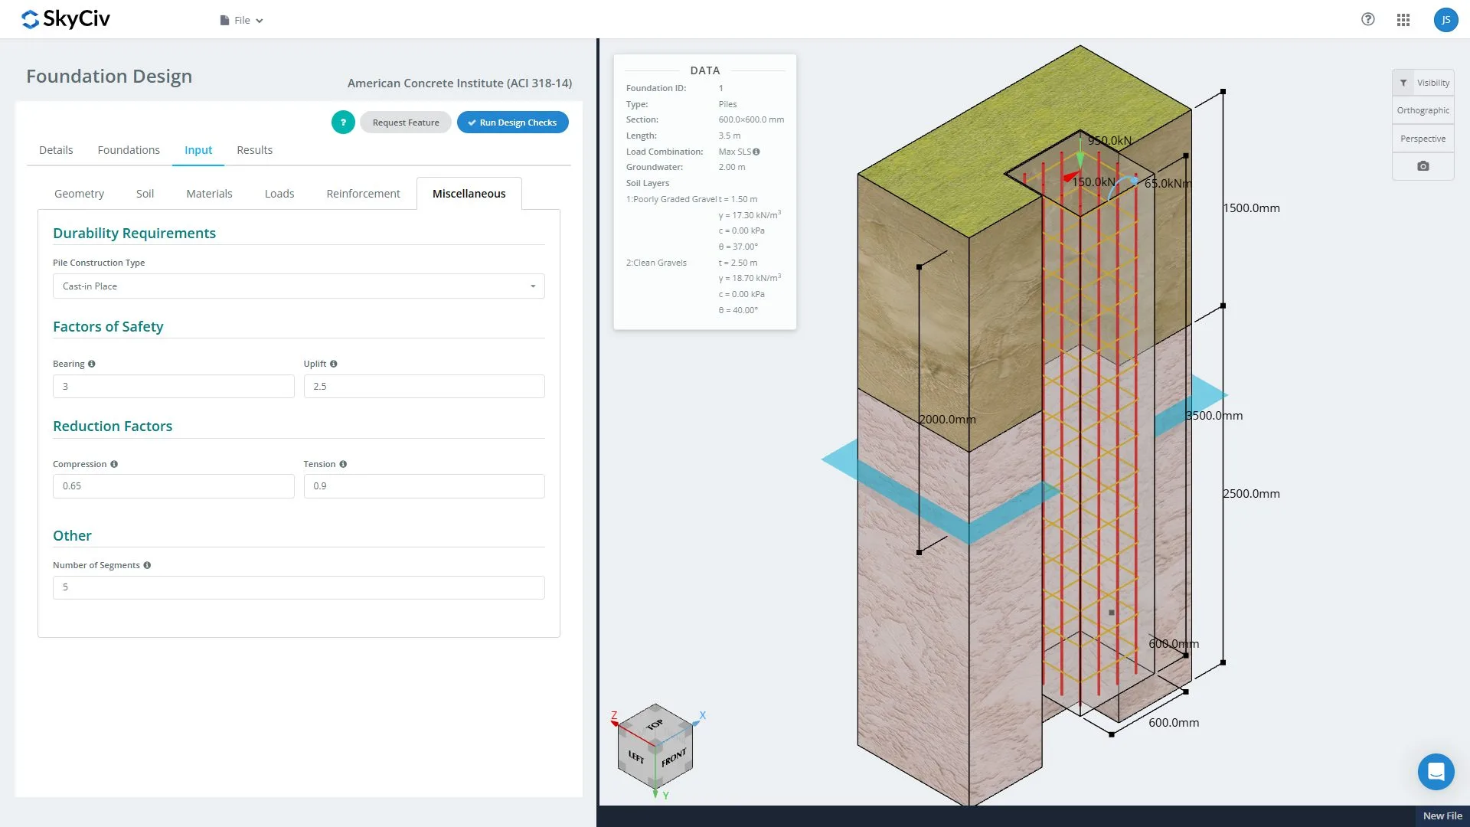Click the Request Feature button

406,123
